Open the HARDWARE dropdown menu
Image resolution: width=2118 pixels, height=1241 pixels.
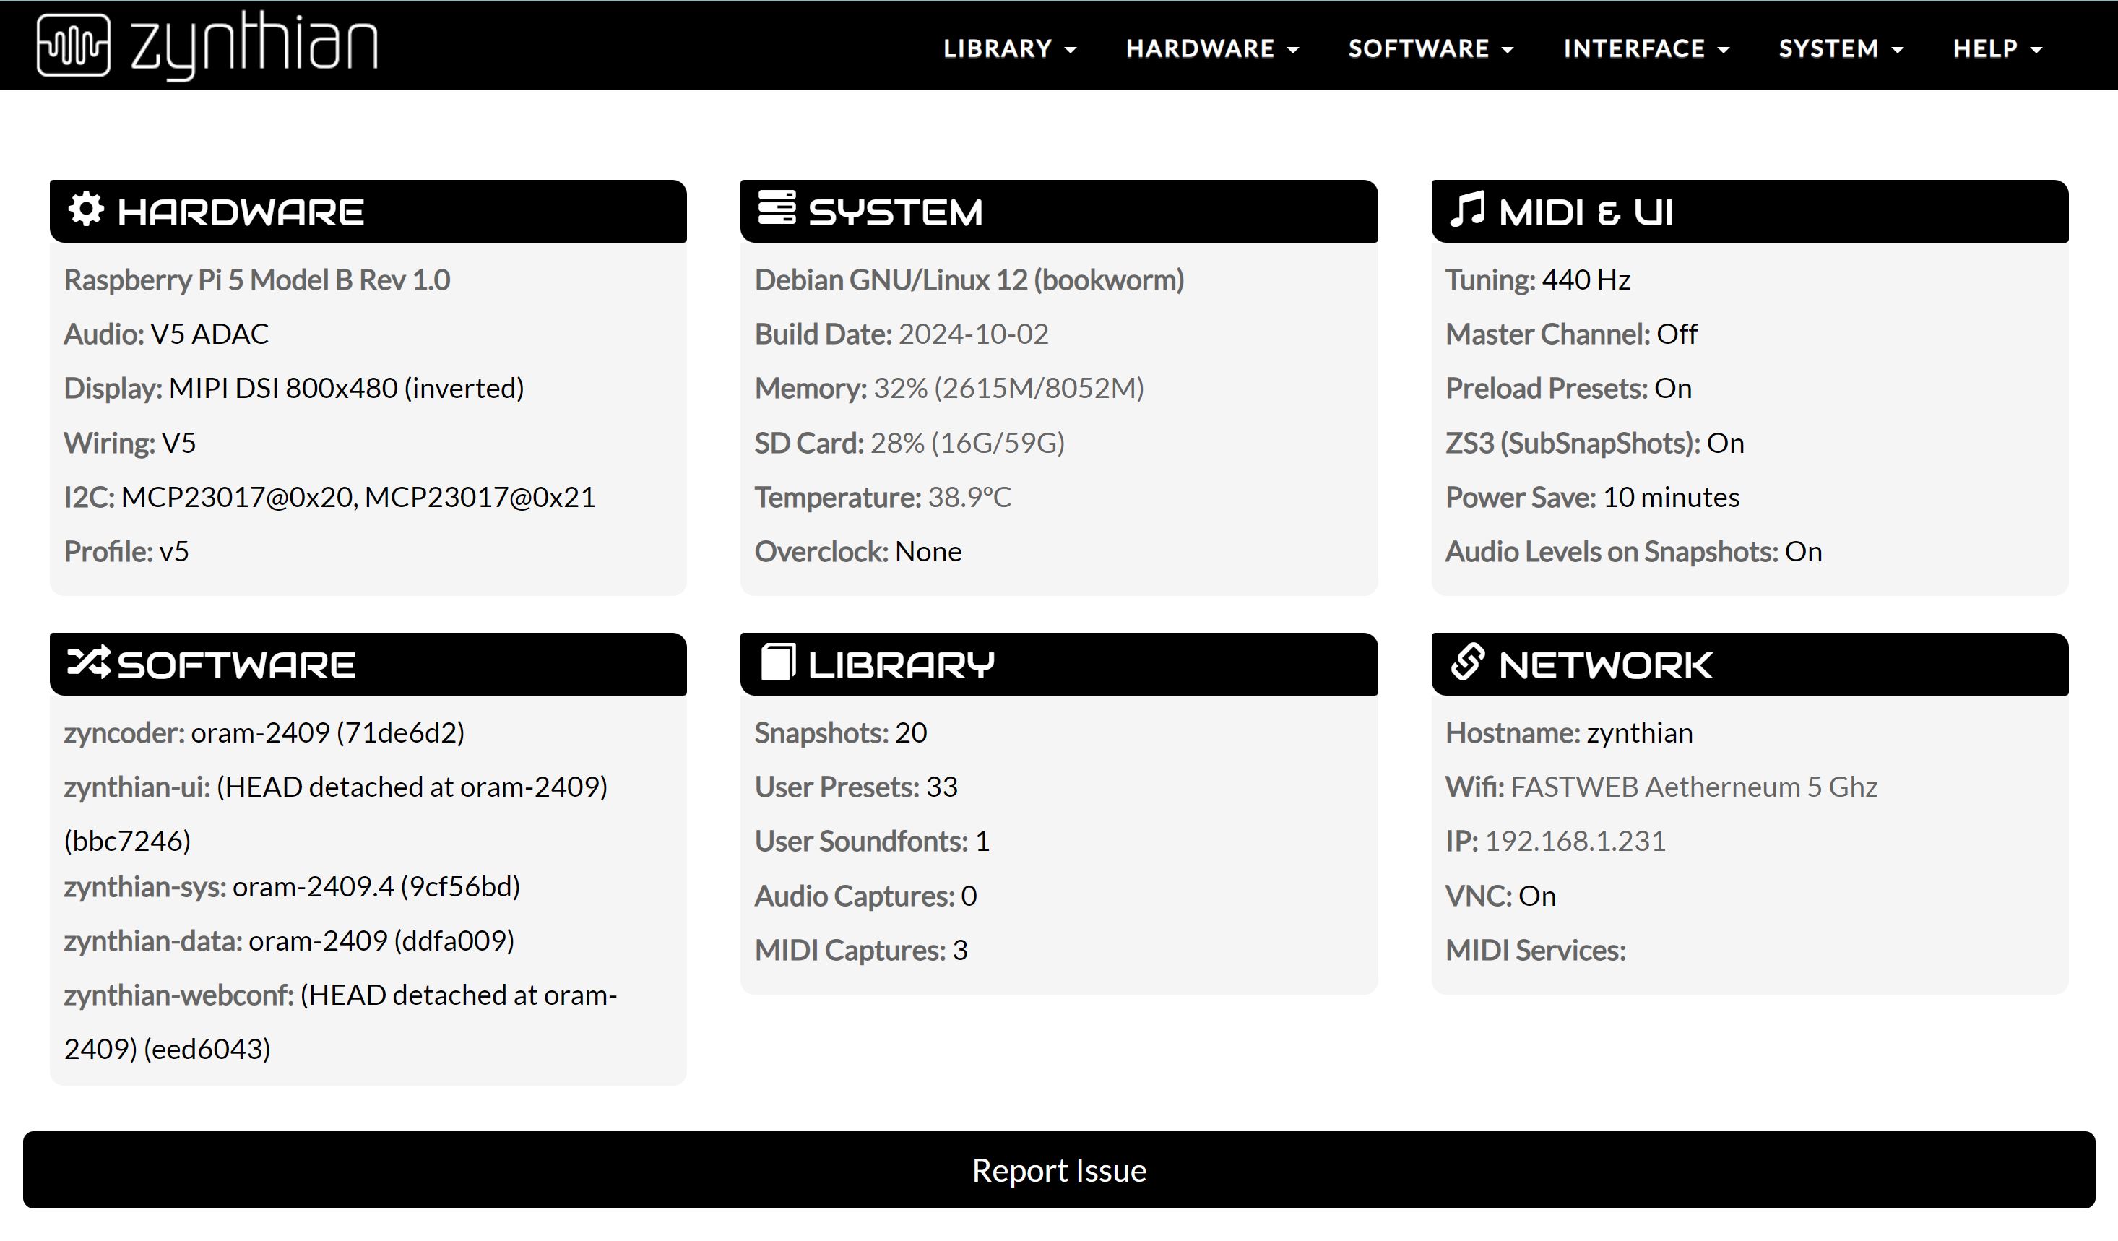(1212, 48)
